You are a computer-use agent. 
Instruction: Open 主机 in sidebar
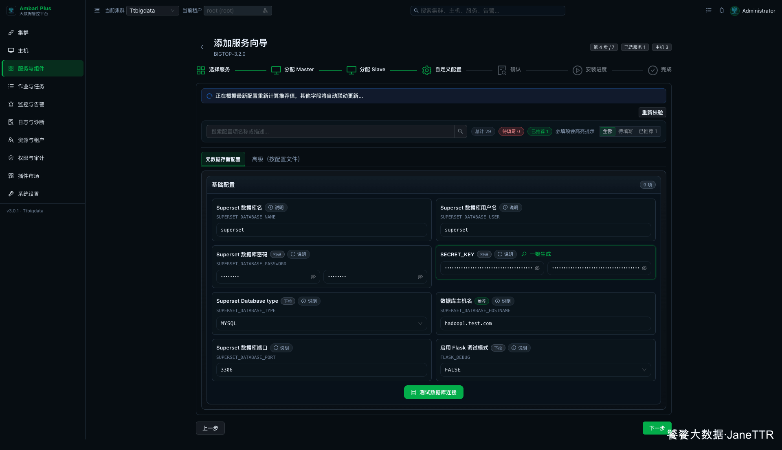coord(43,50)
